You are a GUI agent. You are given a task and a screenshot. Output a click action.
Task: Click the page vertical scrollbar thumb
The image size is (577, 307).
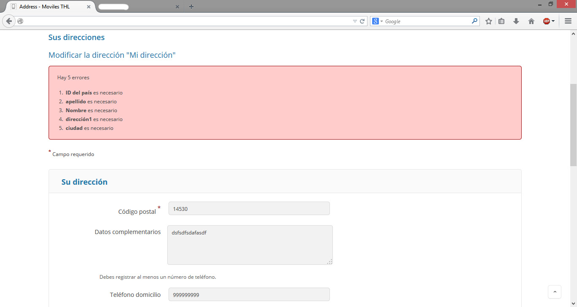573,125
